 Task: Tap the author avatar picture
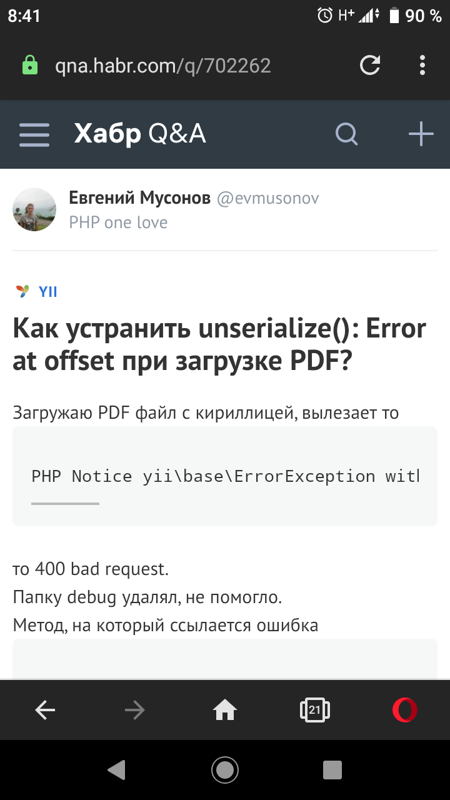pos(34,209)
